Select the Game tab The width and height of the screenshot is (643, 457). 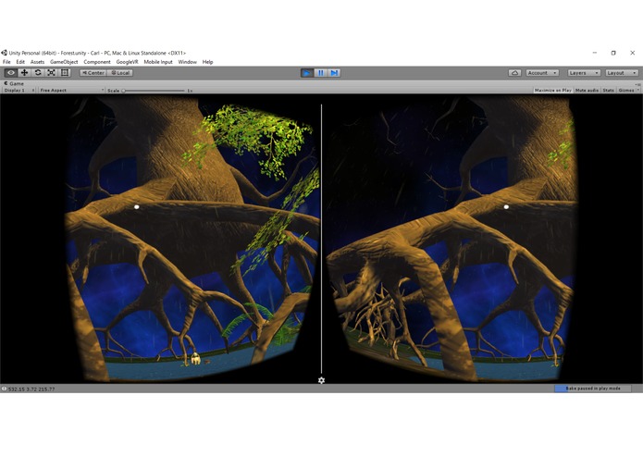pos(14,83)
